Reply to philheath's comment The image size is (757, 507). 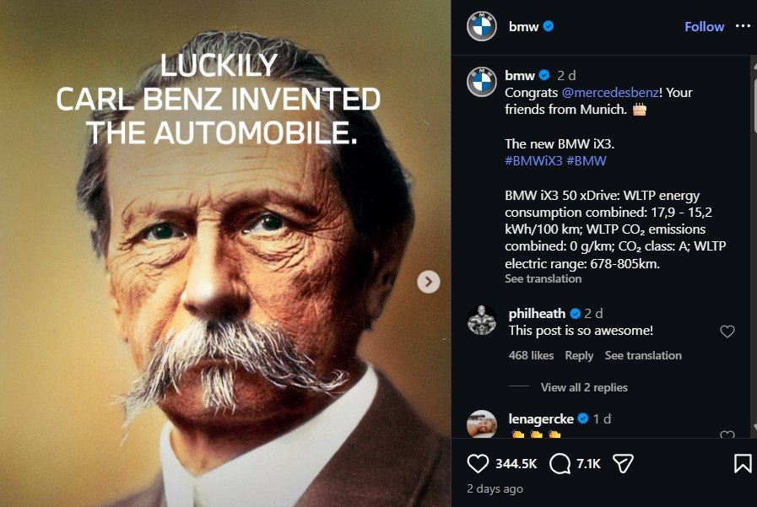click(x=579, y=356)
